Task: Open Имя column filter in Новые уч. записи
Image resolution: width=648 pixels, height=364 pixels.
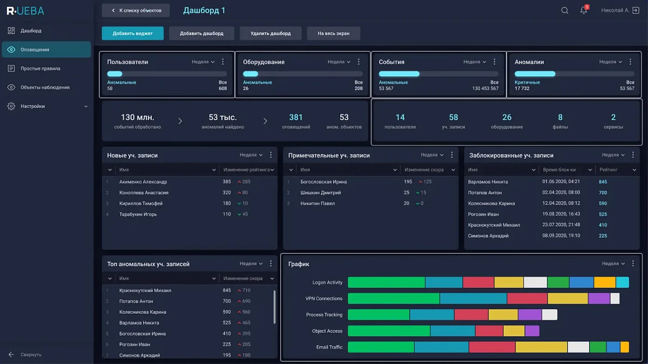Action: point(214,170)
